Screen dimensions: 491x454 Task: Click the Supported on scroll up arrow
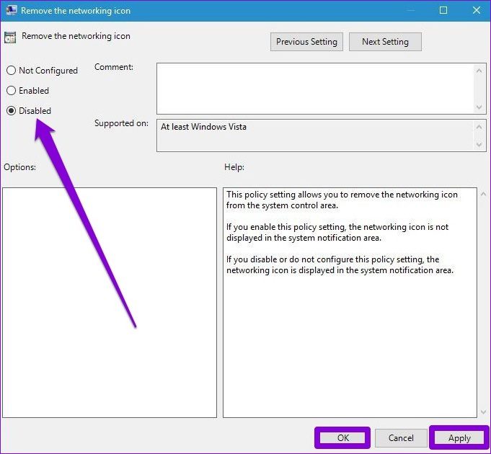(x=479, y=127)
